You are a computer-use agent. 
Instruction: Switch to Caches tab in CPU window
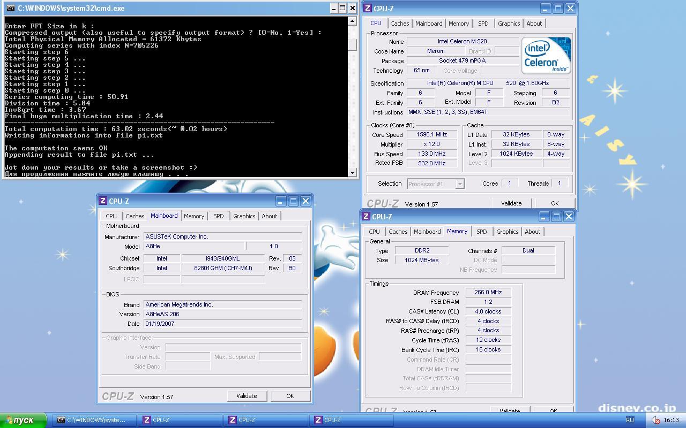tap(400, 24)
